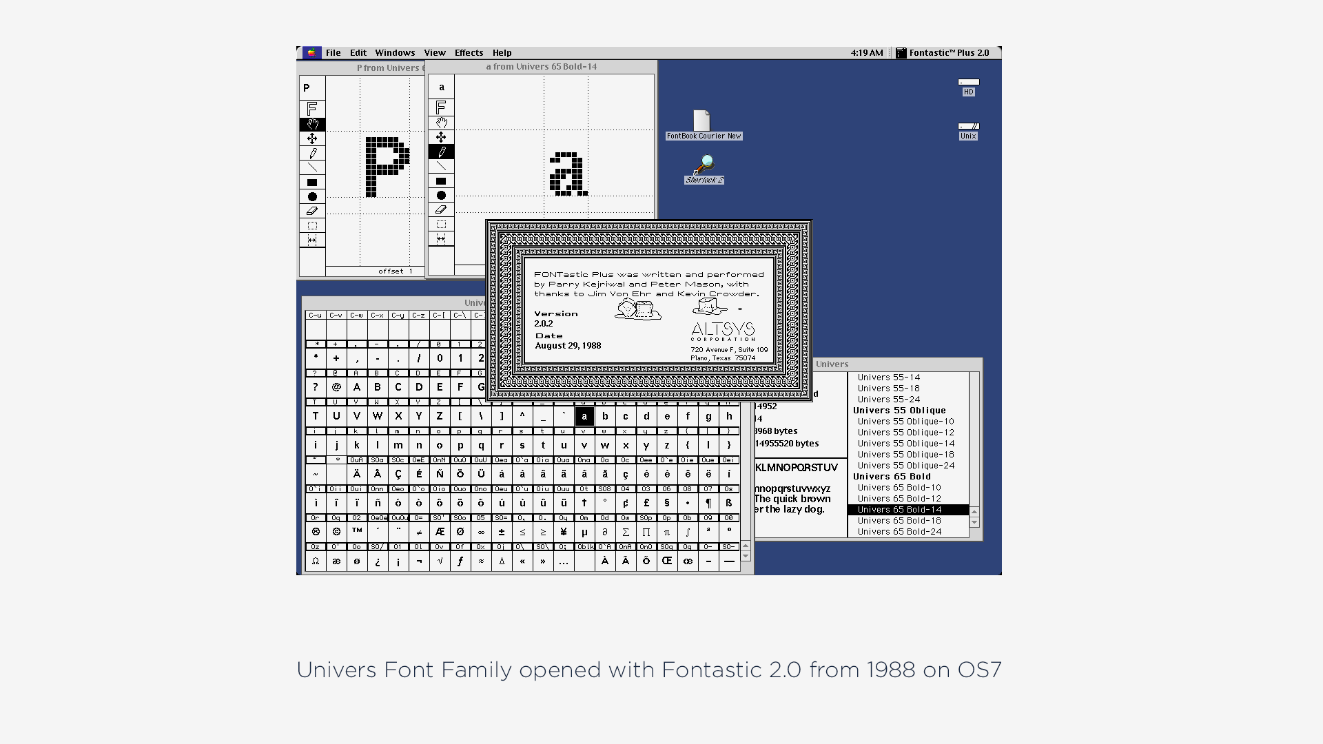
Task: Select the pencil tool in 'a' window
Action: point(441,152)
